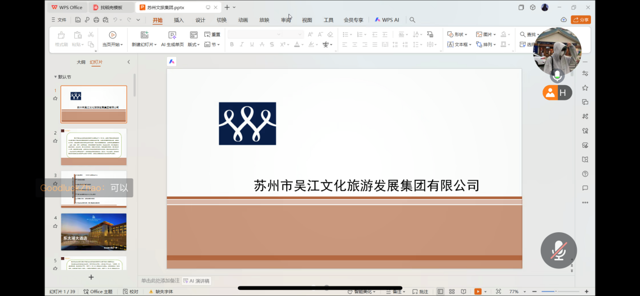Collapse the 默认节 section
This screenshot has height=296, width=640.
point(56,77)
